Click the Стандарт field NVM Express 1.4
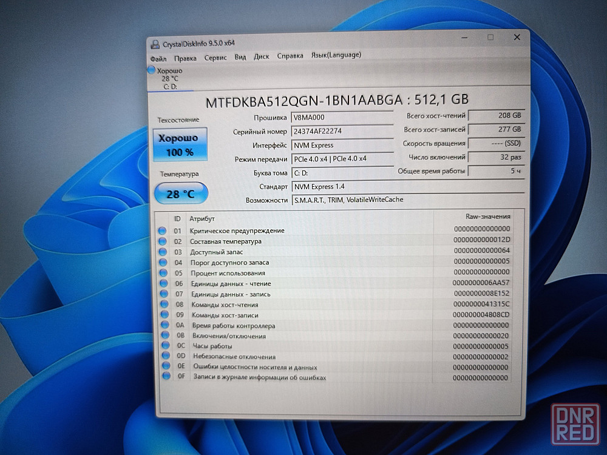 pos(408,186)
